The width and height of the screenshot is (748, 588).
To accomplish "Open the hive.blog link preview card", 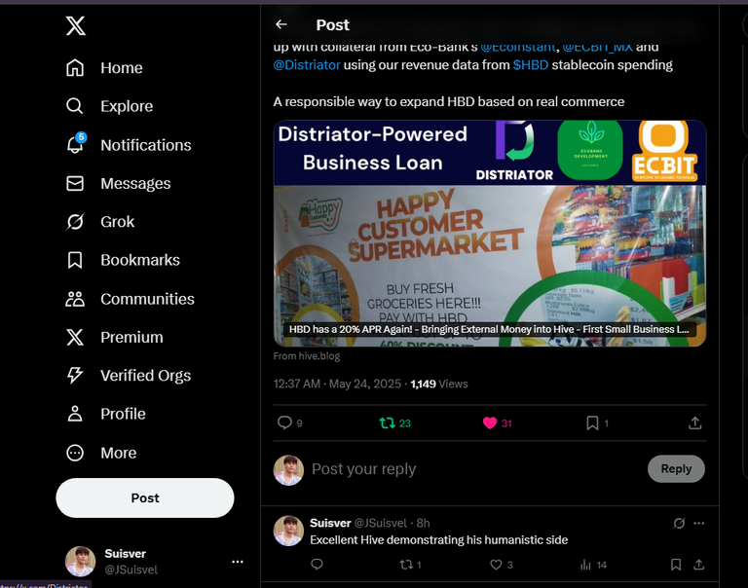I will [x=490, y=234].
